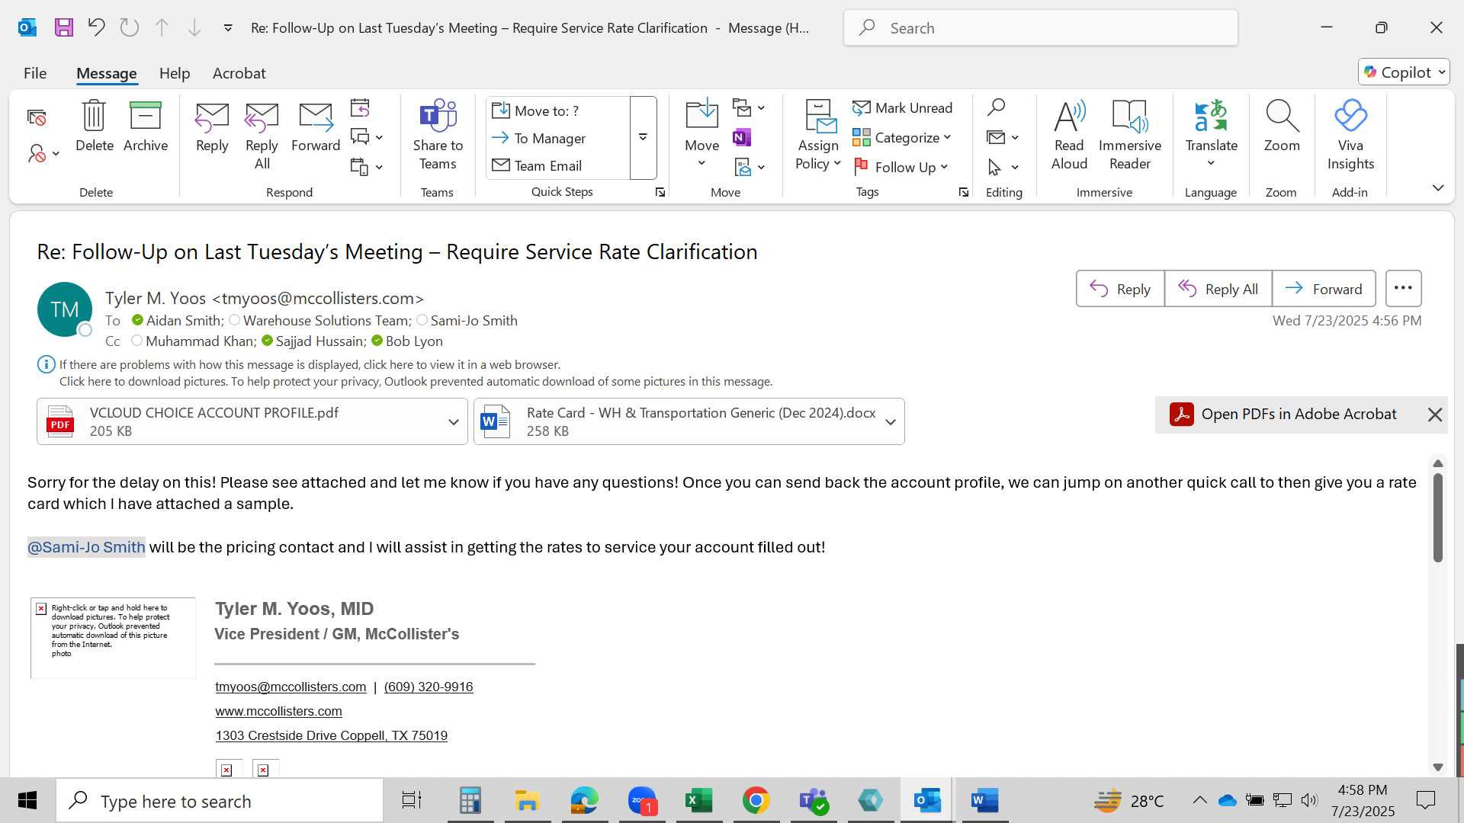Viewport: 1464px width, 823px height.
Task: Open www.mccollisters.com link
Action: point(278,711)
